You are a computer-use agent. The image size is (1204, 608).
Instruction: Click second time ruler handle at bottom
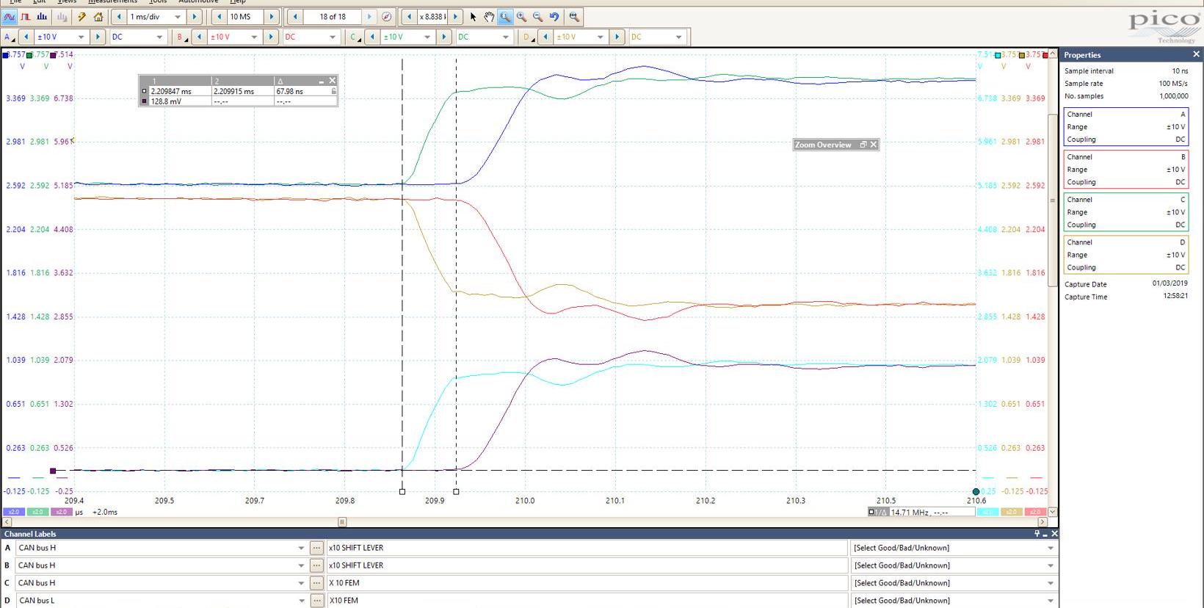(x=456, y=492)
